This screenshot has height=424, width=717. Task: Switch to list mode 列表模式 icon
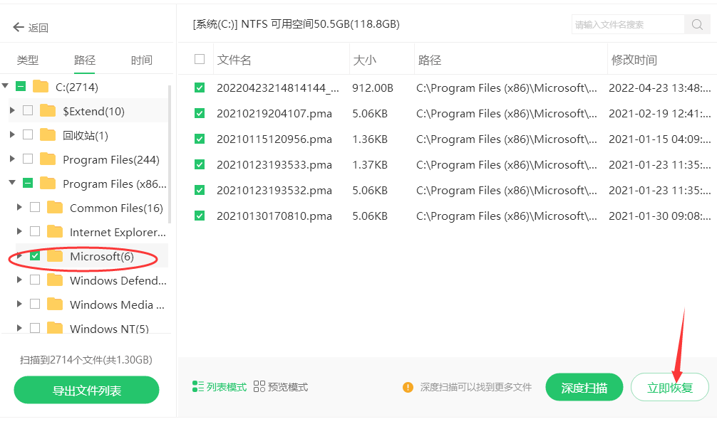[197, 387]
